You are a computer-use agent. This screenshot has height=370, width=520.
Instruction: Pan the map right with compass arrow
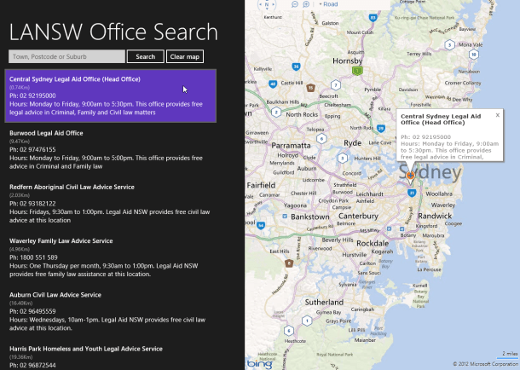coord(274,4)
